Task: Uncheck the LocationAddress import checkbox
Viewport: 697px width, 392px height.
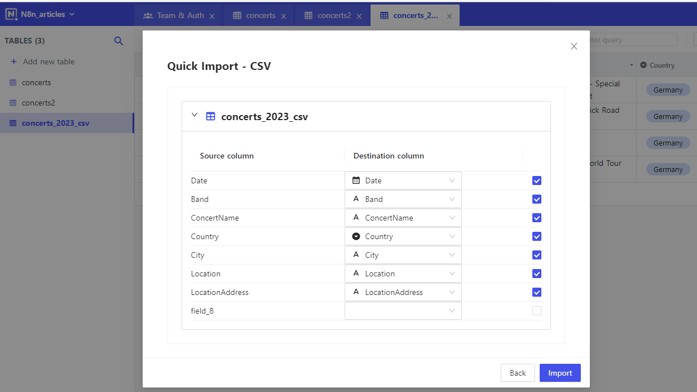Action: 536,292
